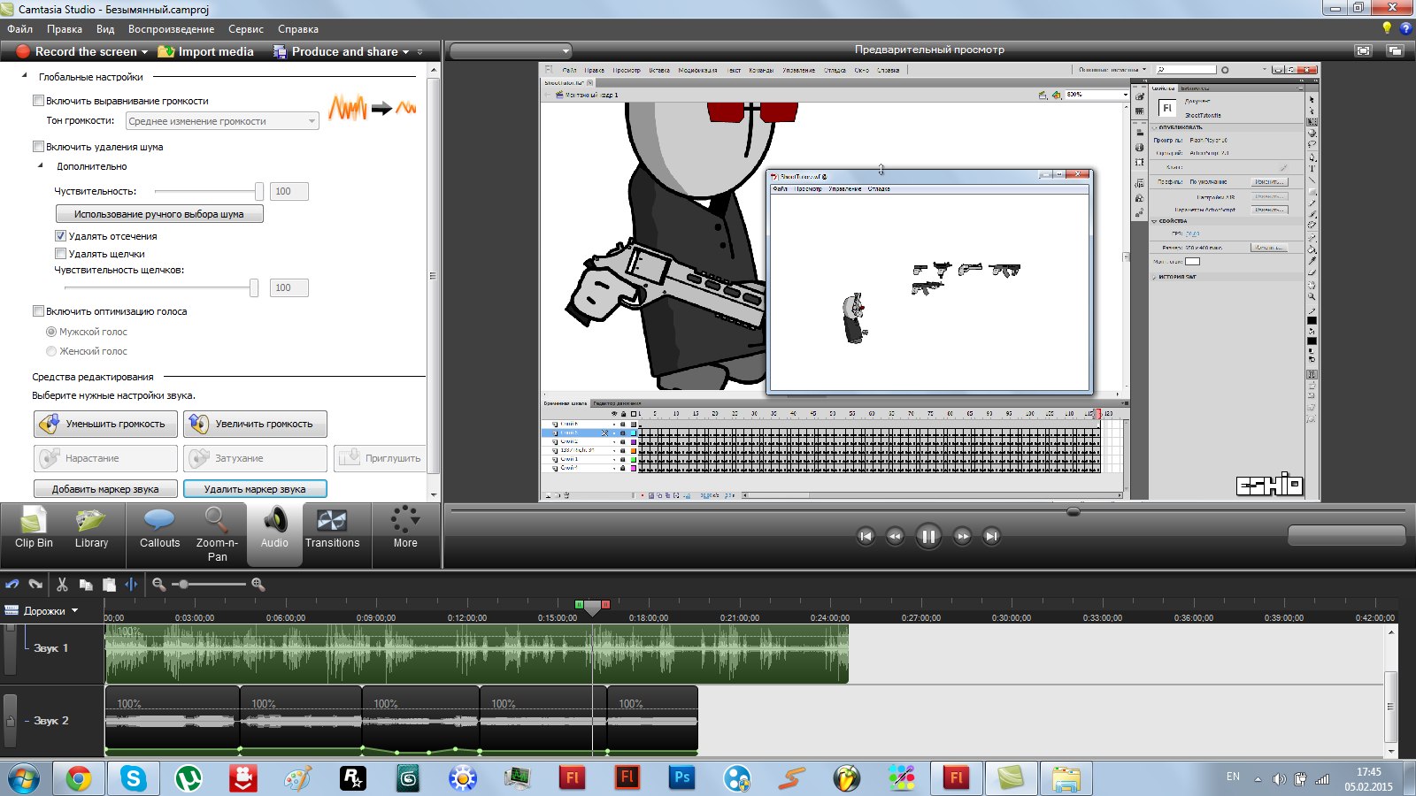
Task: Switch the preview to full screen mode
Action: 1363,50
